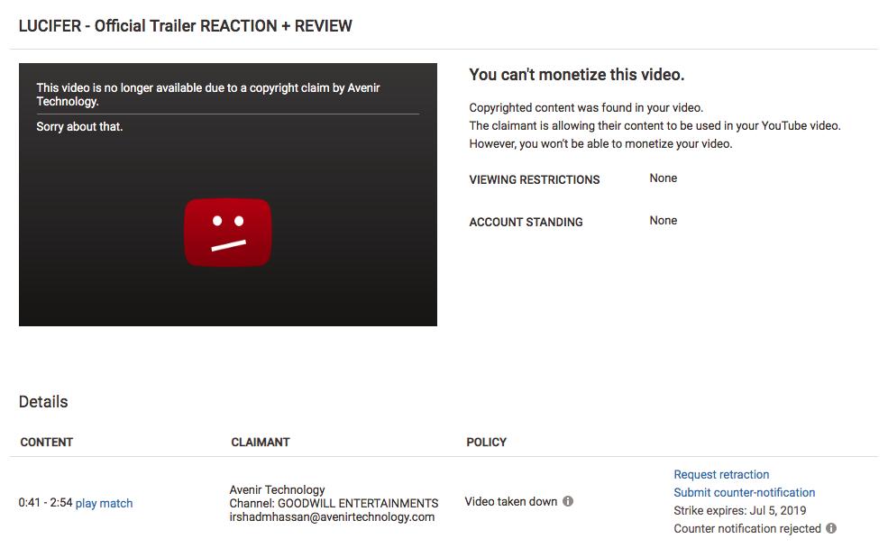The image size is (888, 548).
Task: Click the None value for viewing restrictions
Action: (664, 178)
